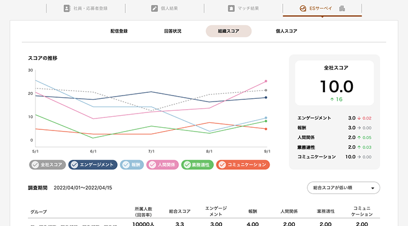Click the building icon beside ESサーベイ
This screenshot has width=408, height=226.
(x=342, y=8)
